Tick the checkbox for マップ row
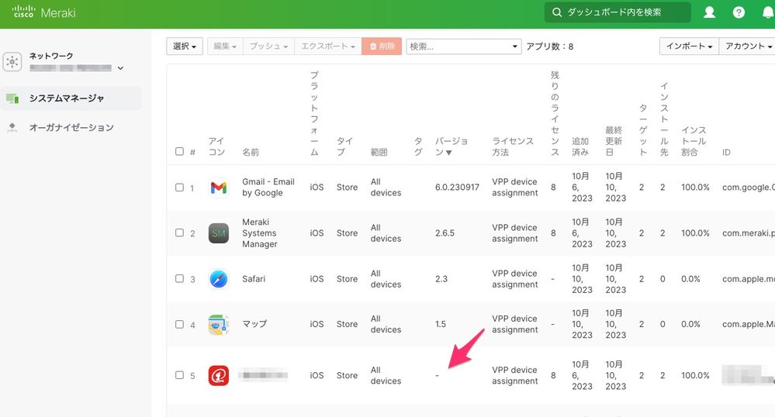Image resolution: width=775 pixels, height=417 pixels. 179,324
